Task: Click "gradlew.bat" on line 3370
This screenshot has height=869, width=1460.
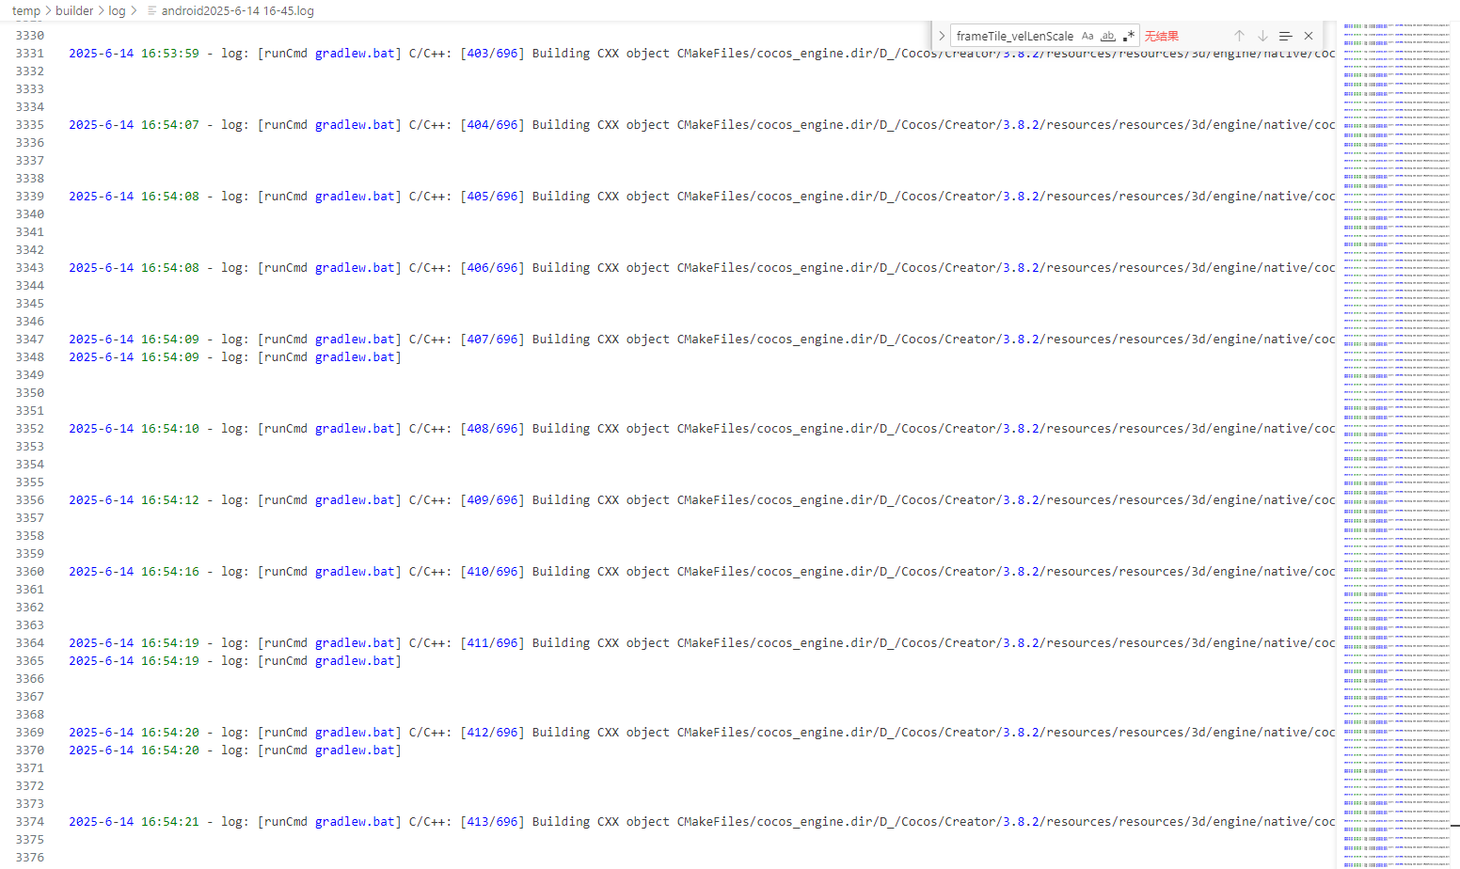Action: coord(356,750)
